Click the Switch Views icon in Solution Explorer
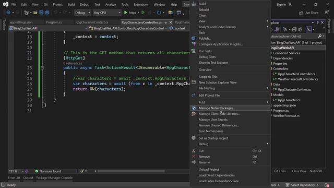The height and width of the screenshot is (188, 334). (277, 29)
